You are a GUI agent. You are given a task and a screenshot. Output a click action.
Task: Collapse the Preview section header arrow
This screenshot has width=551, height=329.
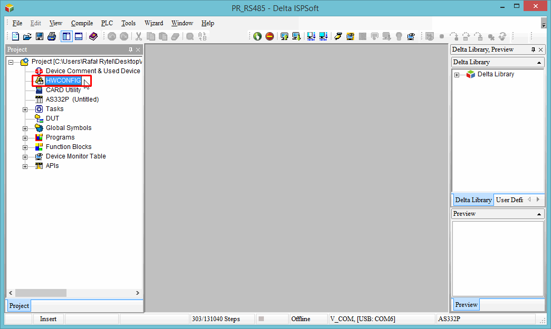(x=539, y=214)
